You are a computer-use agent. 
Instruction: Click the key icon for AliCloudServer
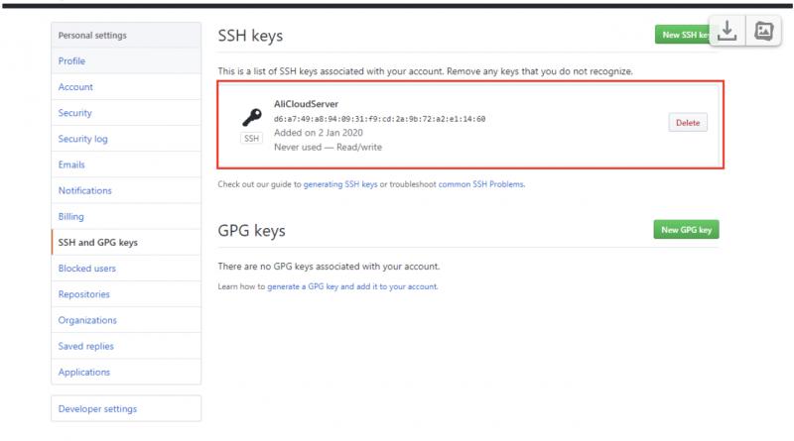point(252,117)
